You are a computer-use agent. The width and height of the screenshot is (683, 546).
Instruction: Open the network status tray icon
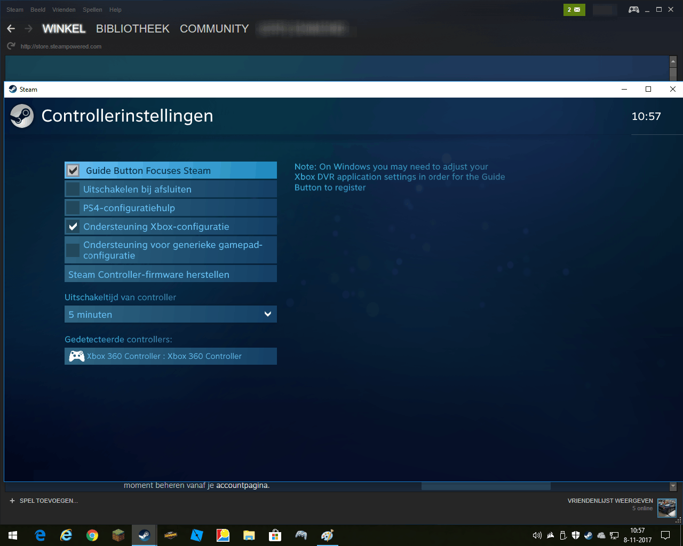click(x=614, y=535)
